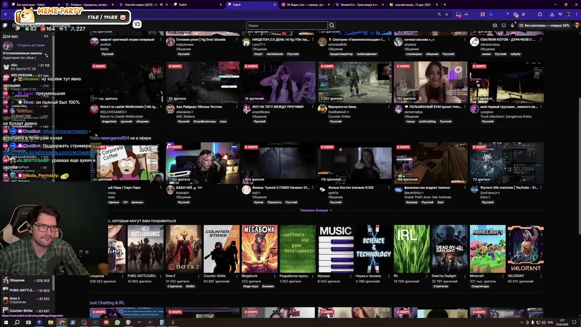Click the Chrome icon in taskbar
581x327 pixels.
tap(62, 322)
